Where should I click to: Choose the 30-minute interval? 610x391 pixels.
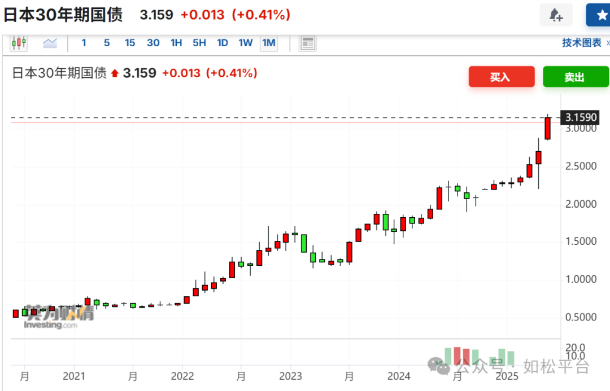pyautogui.click(x=153, y=43)
